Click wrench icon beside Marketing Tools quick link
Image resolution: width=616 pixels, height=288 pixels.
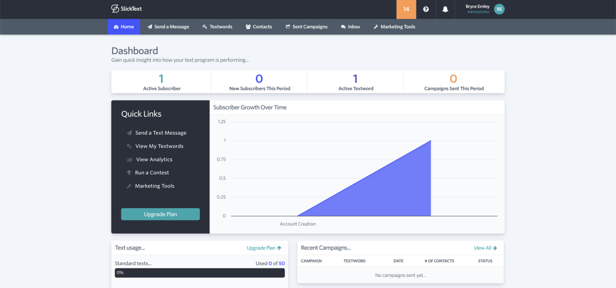click(x=129, y=186)
